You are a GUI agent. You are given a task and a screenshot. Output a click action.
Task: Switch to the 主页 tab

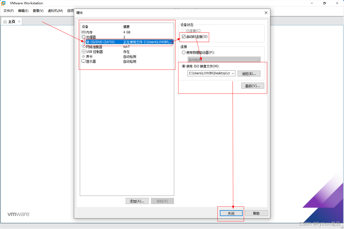(12, 22)
